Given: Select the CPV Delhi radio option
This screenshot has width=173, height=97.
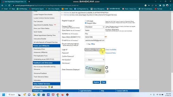Looking at the screenshot, I should click(85, 21).
